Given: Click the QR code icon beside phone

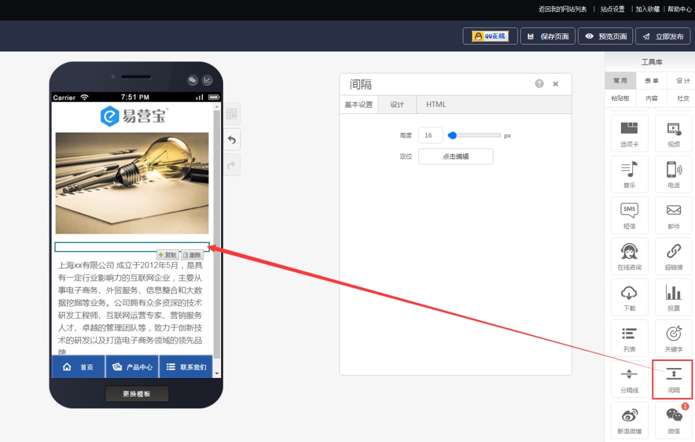Looking at the screenshot, I should point(231,113).
